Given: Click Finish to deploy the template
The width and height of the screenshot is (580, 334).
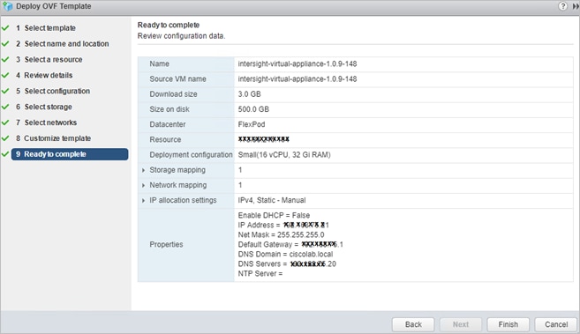Looking at the screenshot, I should (x=508, y=324).
